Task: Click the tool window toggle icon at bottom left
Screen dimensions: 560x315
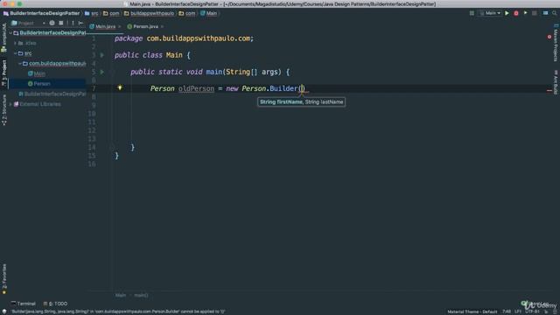Action: [x=4, y=311]
